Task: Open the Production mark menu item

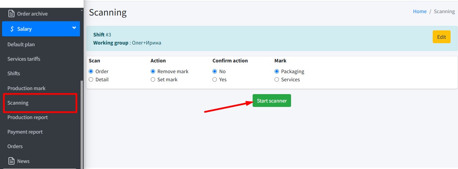Action: (26, 88)
